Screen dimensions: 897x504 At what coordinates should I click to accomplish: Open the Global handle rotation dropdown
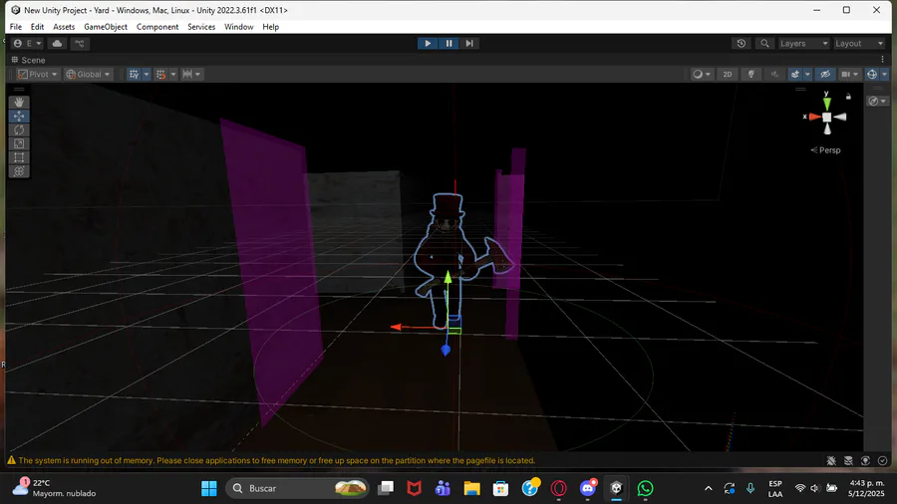[x=88, y=75]
